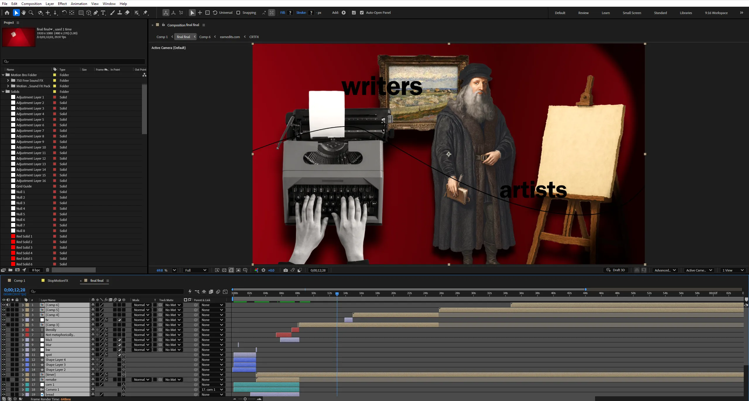Hide the literally text layer's eye toggle
Image resolution: width=749 pixels, height=401 pixels.
(4, 330)
